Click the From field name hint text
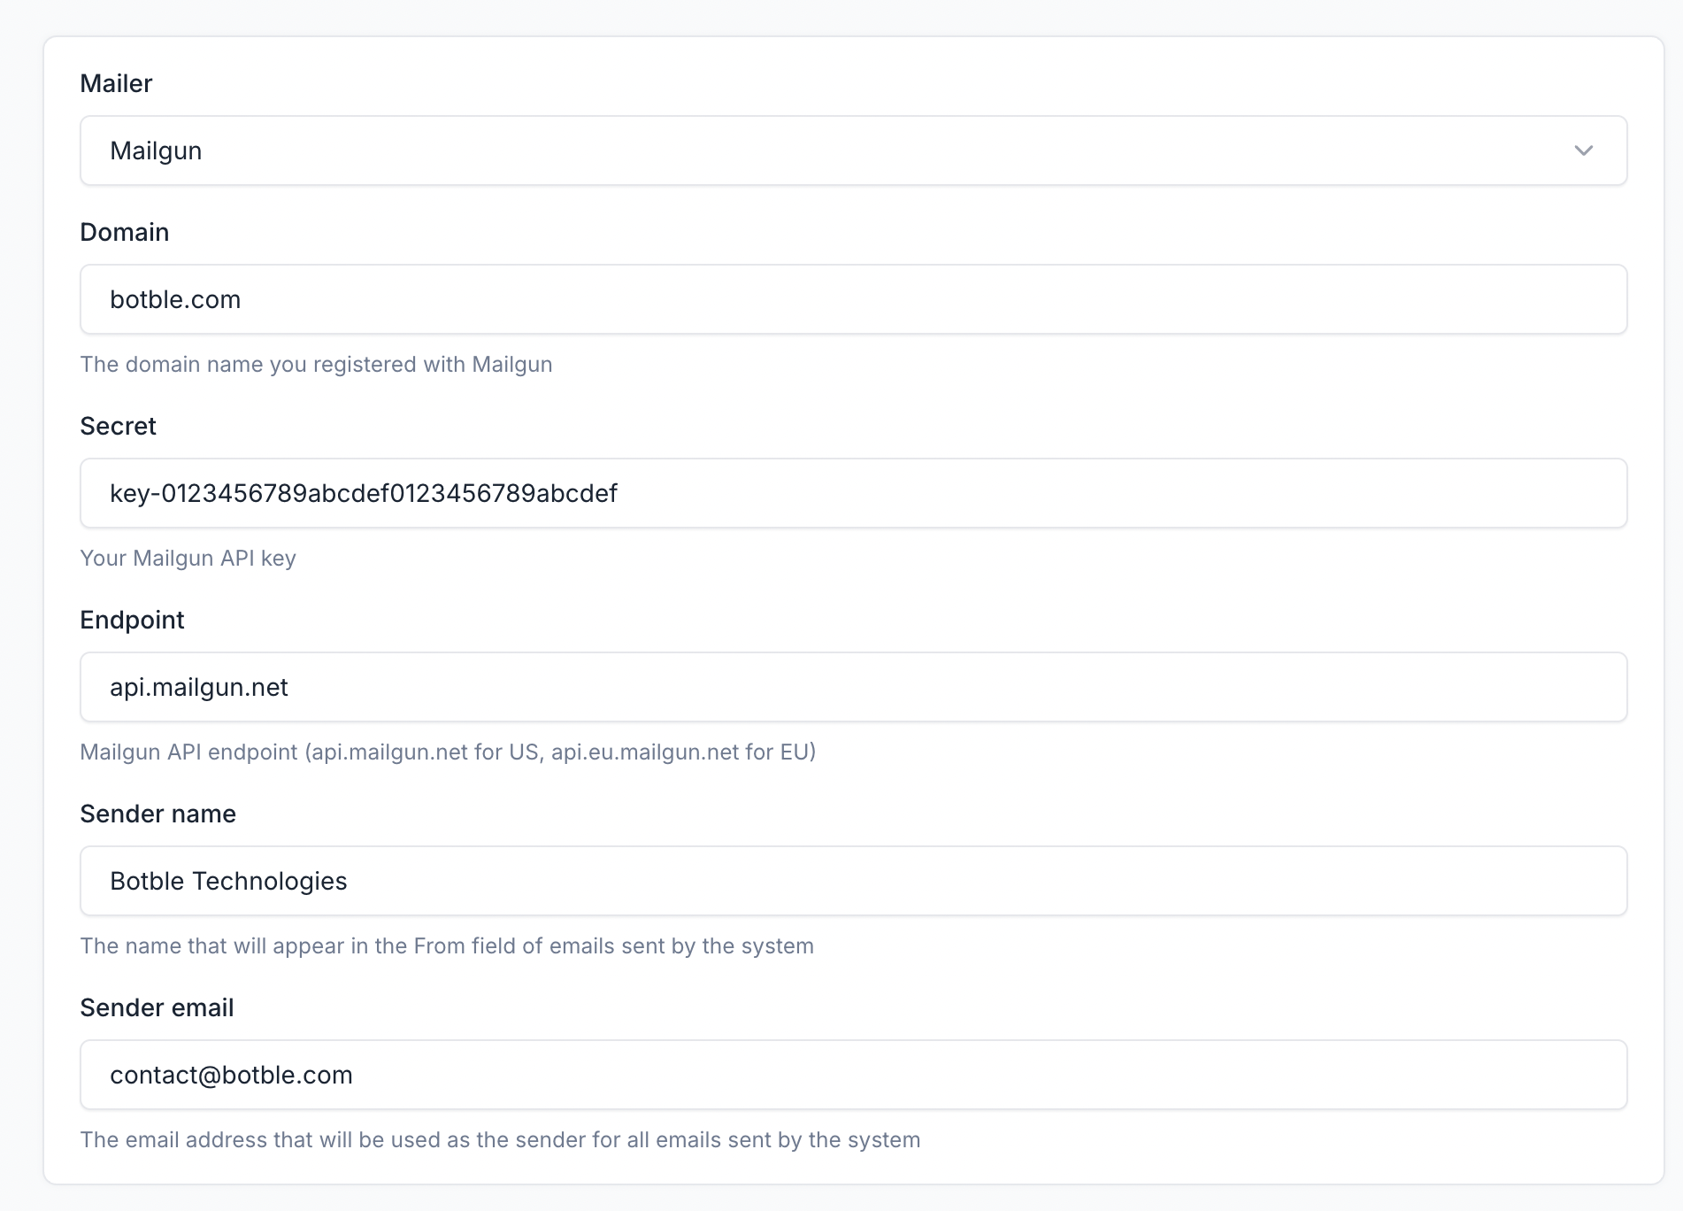The image size is (1683, 1211). coord(447,946)
